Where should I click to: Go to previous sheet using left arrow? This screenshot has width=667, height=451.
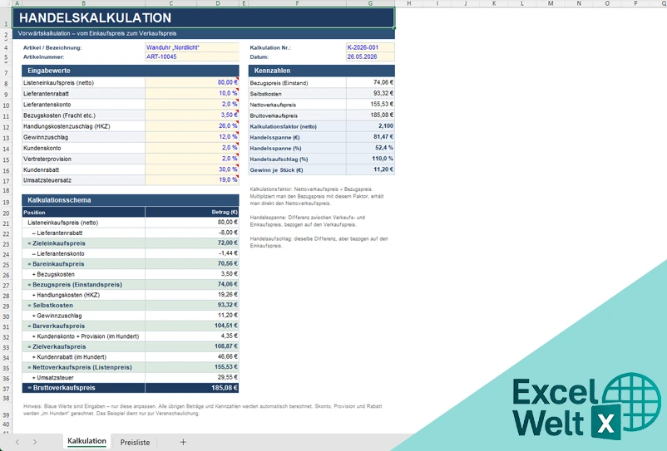pyautogui.click(x=17, y=442)
